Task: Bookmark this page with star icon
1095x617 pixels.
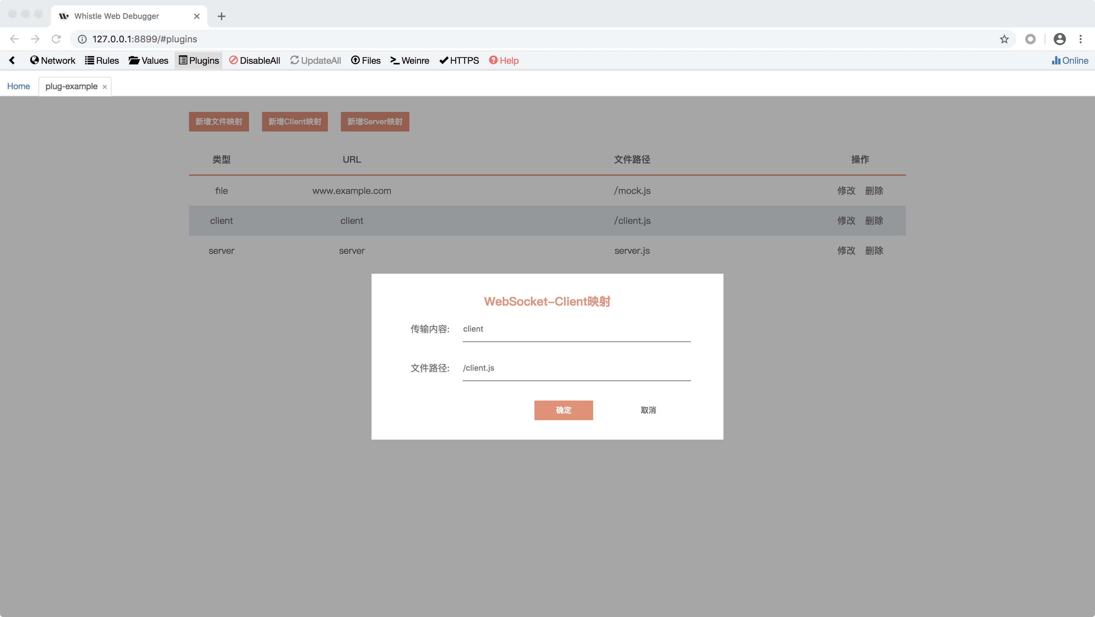Action: [x=1004, y=39]
